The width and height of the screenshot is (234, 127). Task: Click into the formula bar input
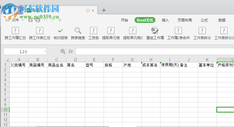coord(155,51)
